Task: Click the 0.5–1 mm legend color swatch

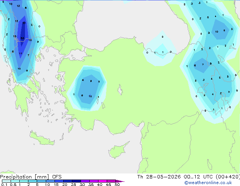Action: [x=15, y=181]
